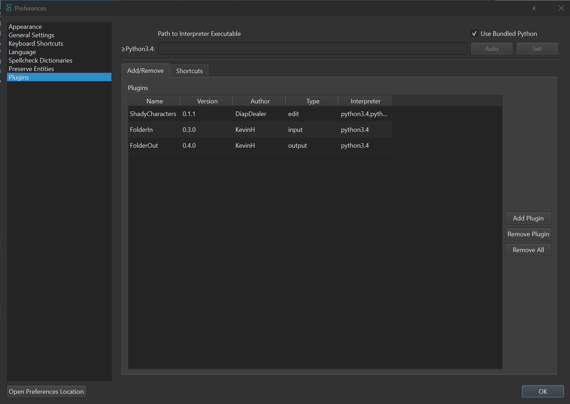The width and height of the screenshot is (570, 404).
Task: Click Open Preferences Location button
Action: 46,392
